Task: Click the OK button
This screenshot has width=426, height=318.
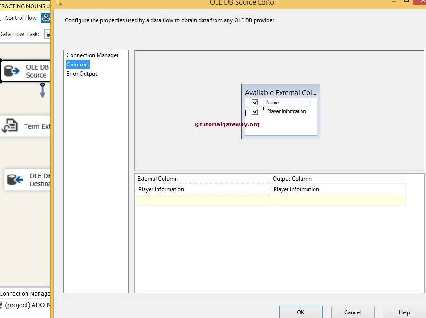Action: [x=301, y=312]
